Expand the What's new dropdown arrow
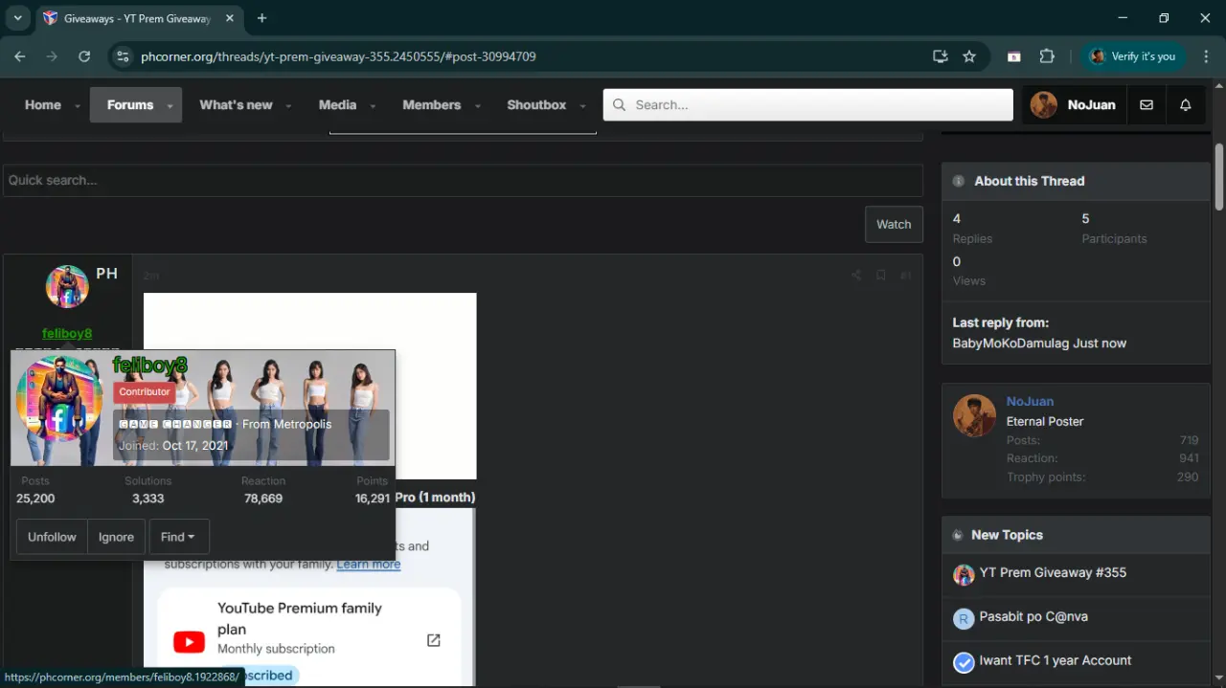This screenshot has height=688, width=1226. (288, 106)
